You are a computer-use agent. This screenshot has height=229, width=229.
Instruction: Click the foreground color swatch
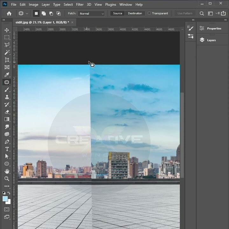coord(5,199)
